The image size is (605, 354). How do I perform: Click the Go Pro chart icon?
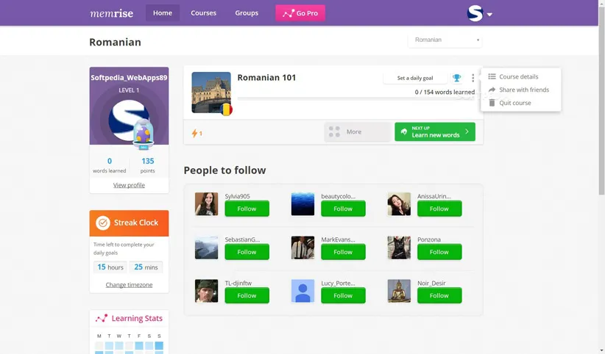point(289,13)
